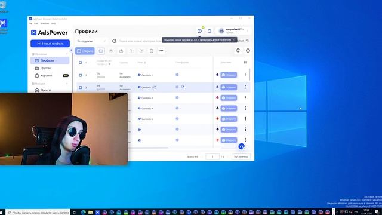Image resolution: width=382 pixels, height=215 pixels.
Task: Click the move-to-group toolbar icon
Action: [x=131, y=51]
